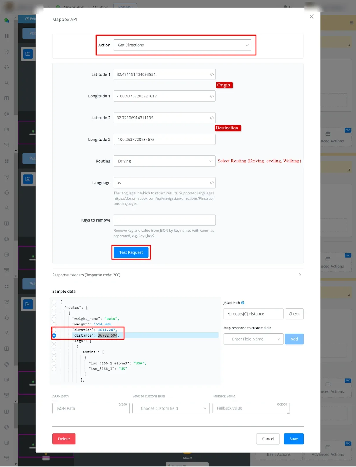Click the JSON Path help question icon
This screenshot has width=356, height=467.
tap(243, 303)
